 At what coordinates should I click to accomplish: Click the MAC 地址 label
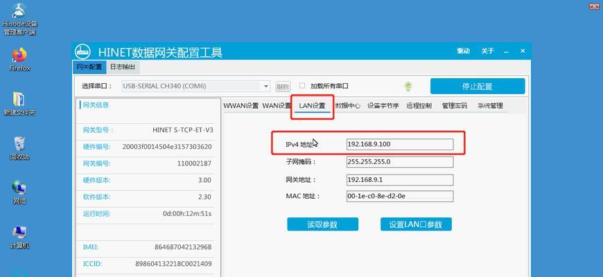click(303, 196)
